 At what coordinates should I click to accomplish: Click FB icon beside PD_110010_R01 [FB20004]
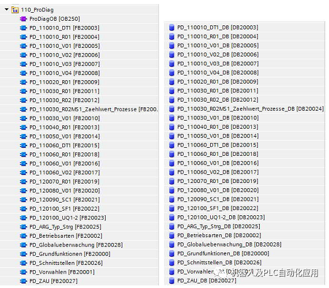tap(23, 37)
